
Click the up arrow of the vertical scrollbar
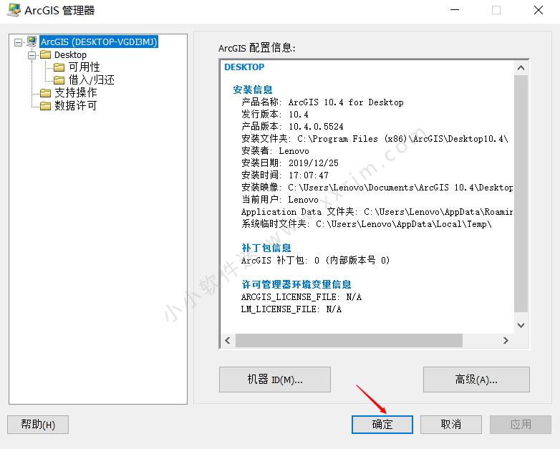[521, 68]
